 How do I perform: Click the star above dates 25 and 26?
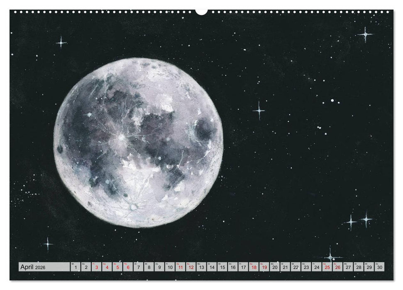330,254
